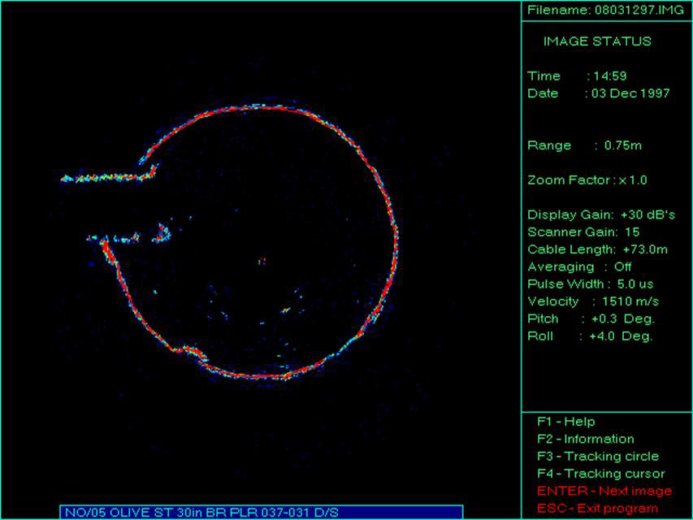The image size is (693, 520).
Task: Click the OLIVE ST 30in BR caption bar
Action: [262, 512]
